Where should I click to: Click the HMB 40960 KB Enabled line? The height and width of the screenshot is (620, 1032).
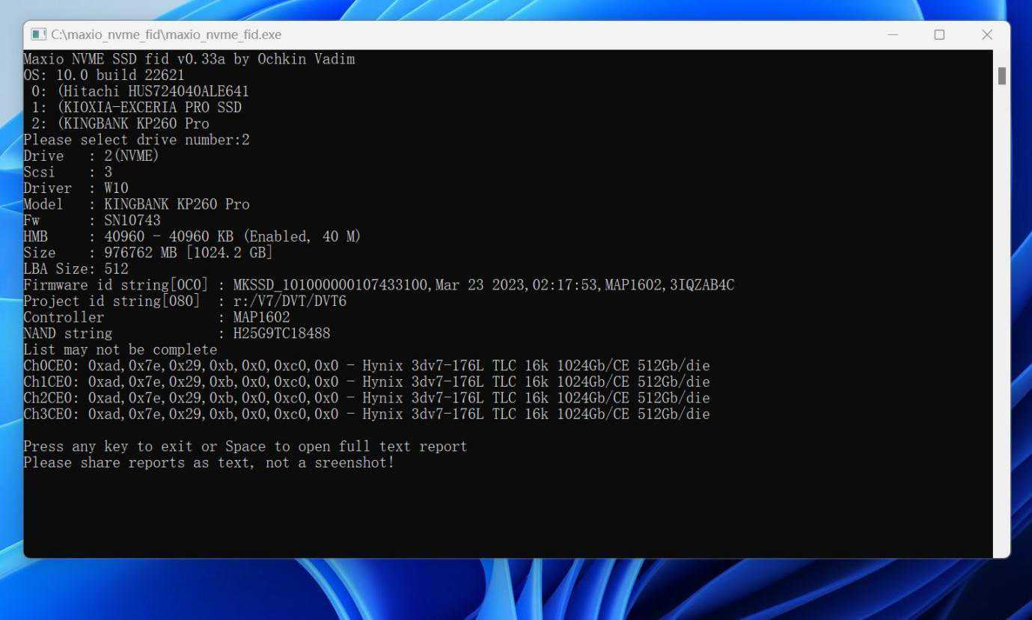192,236
